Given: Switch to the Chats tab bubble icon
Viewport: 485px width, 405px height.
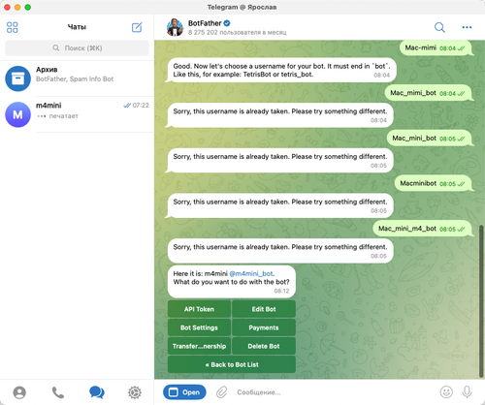Looking at the screenshot, I should [97, 392].
